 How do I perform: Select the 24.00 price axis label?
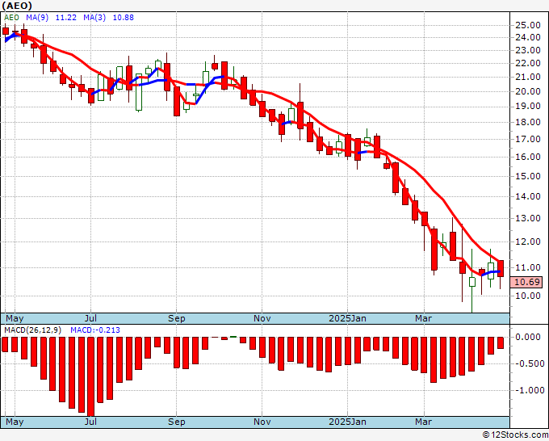pyautogui.click(x=528, y=37)
